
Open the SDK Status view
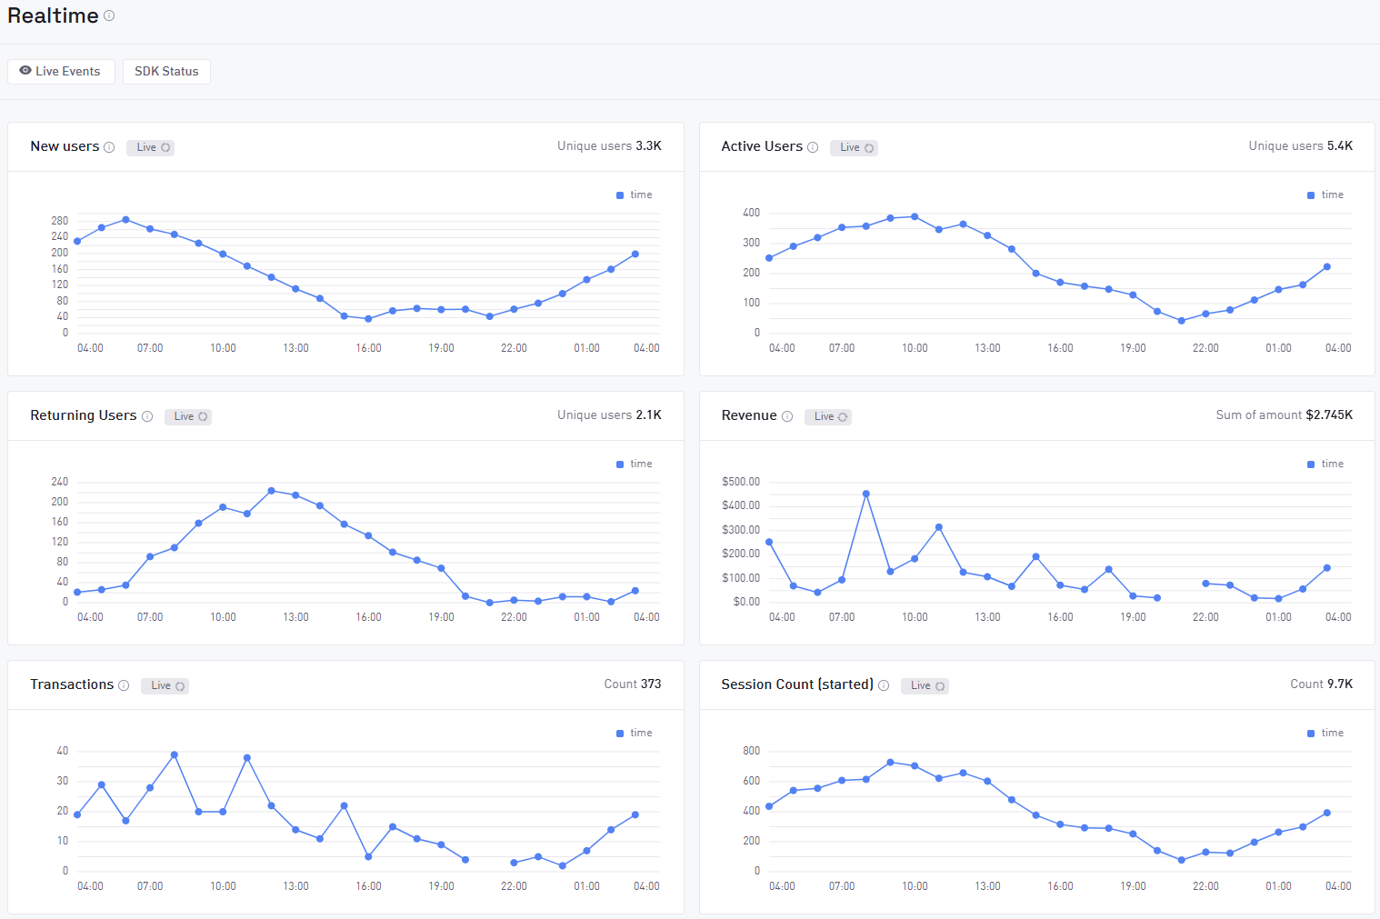(166, 72)
